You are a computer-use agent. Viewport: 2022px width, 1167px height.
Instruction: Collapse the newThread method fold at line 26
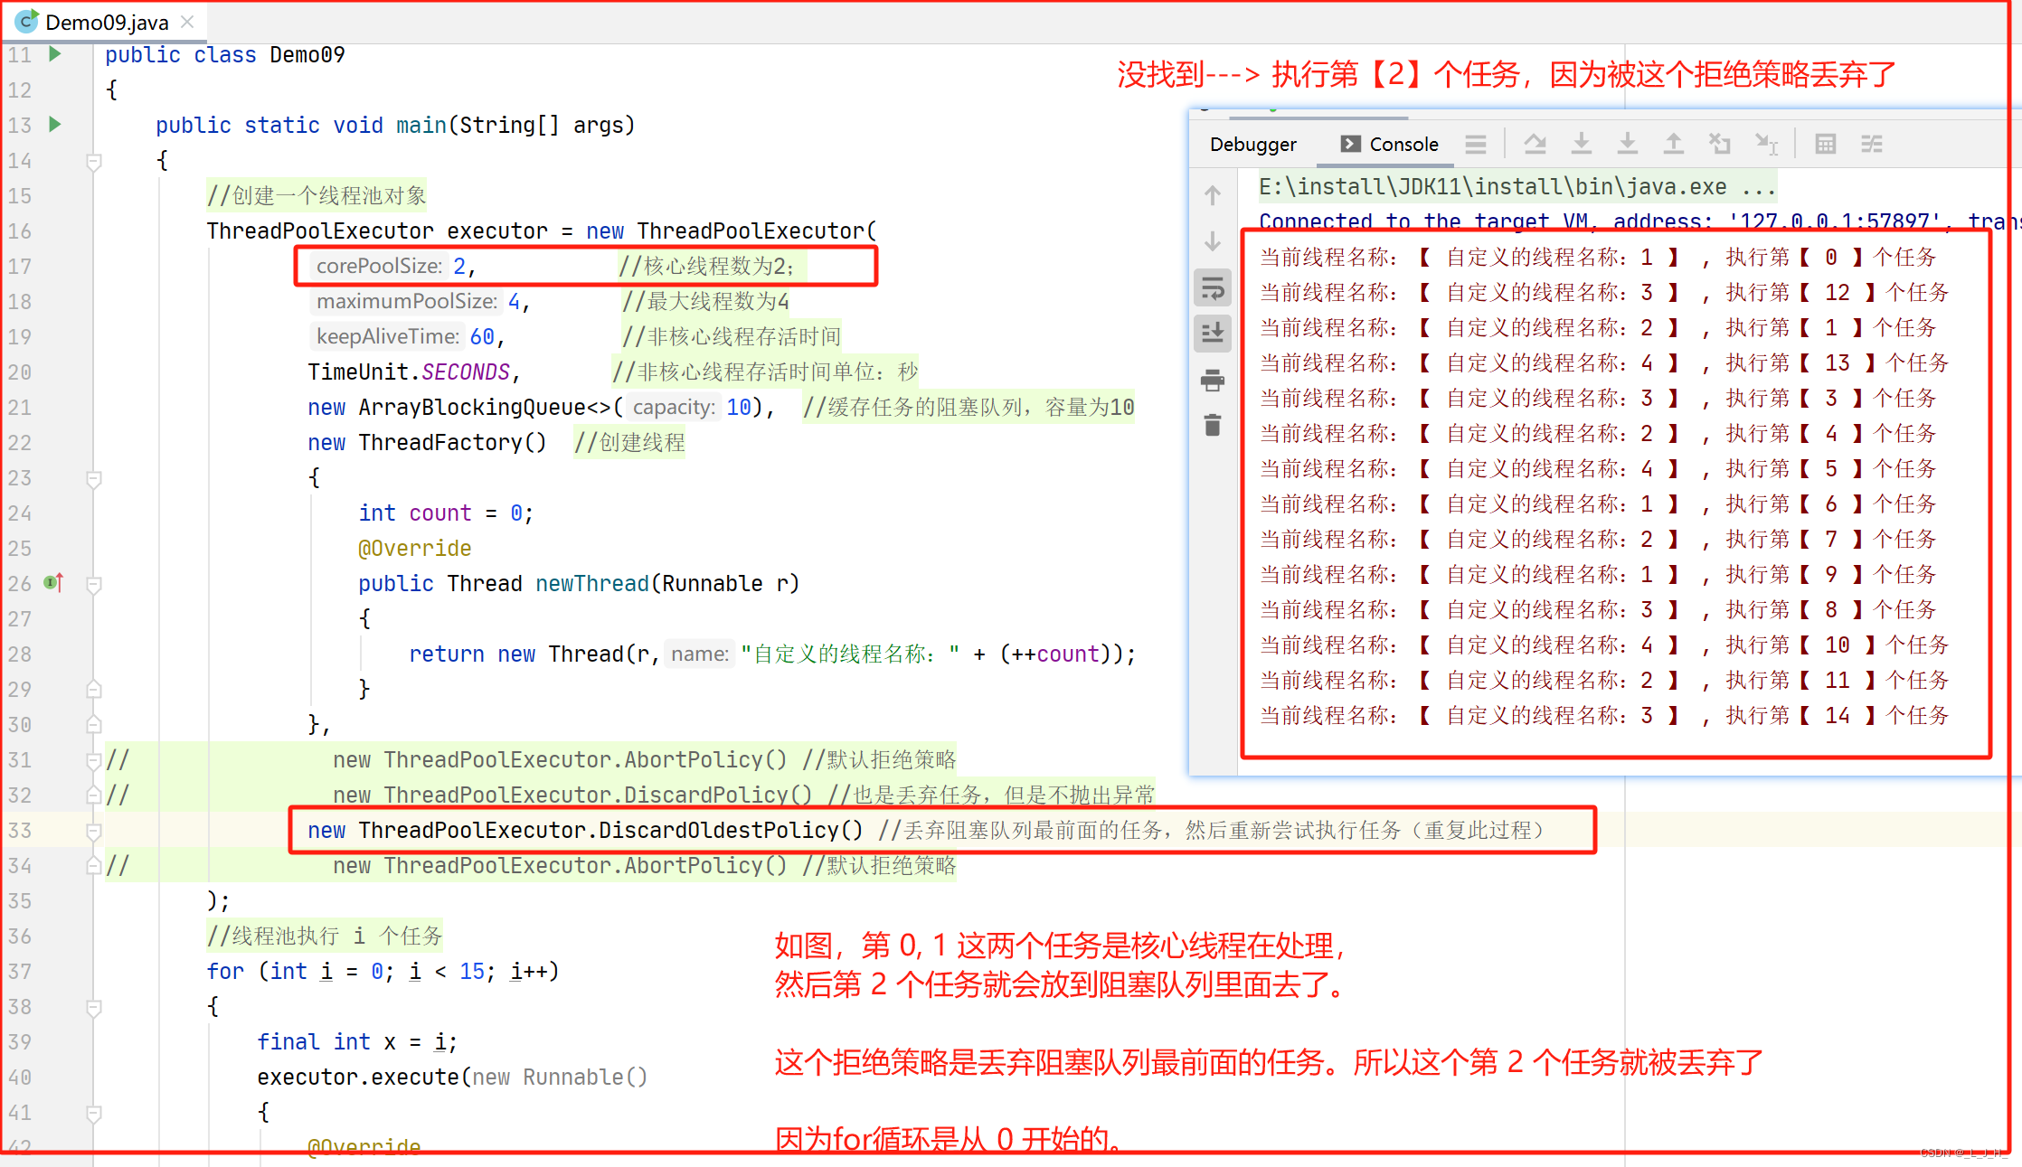click(x=93, y=584)
